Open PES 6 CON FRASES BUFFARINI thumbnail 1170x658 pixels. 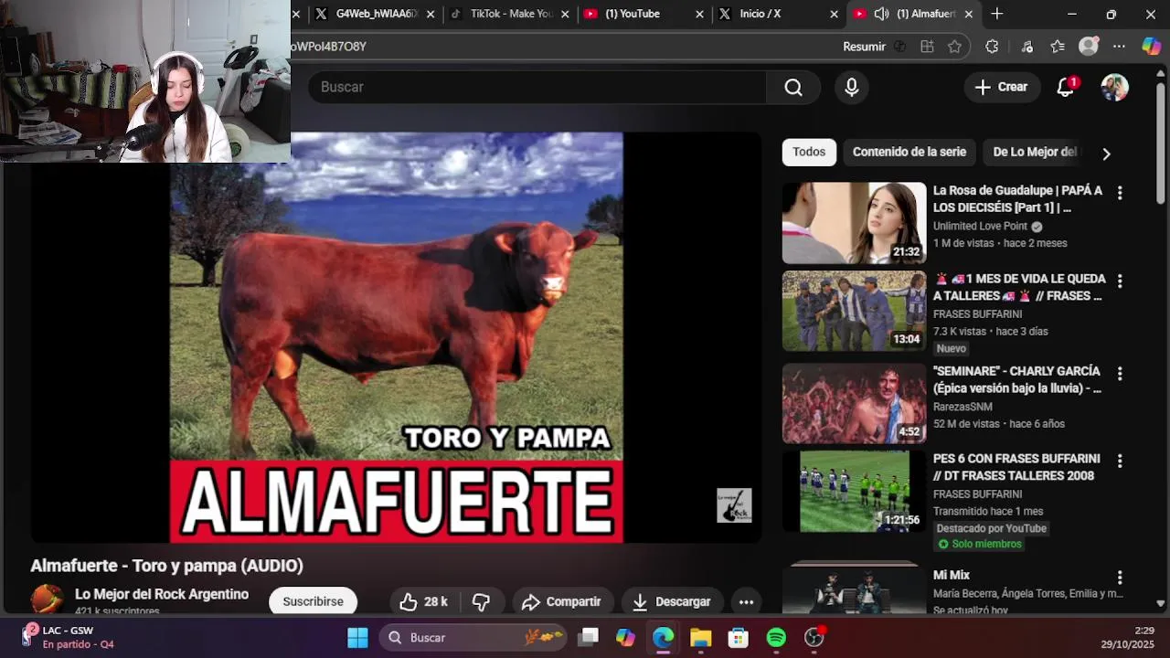854,491
